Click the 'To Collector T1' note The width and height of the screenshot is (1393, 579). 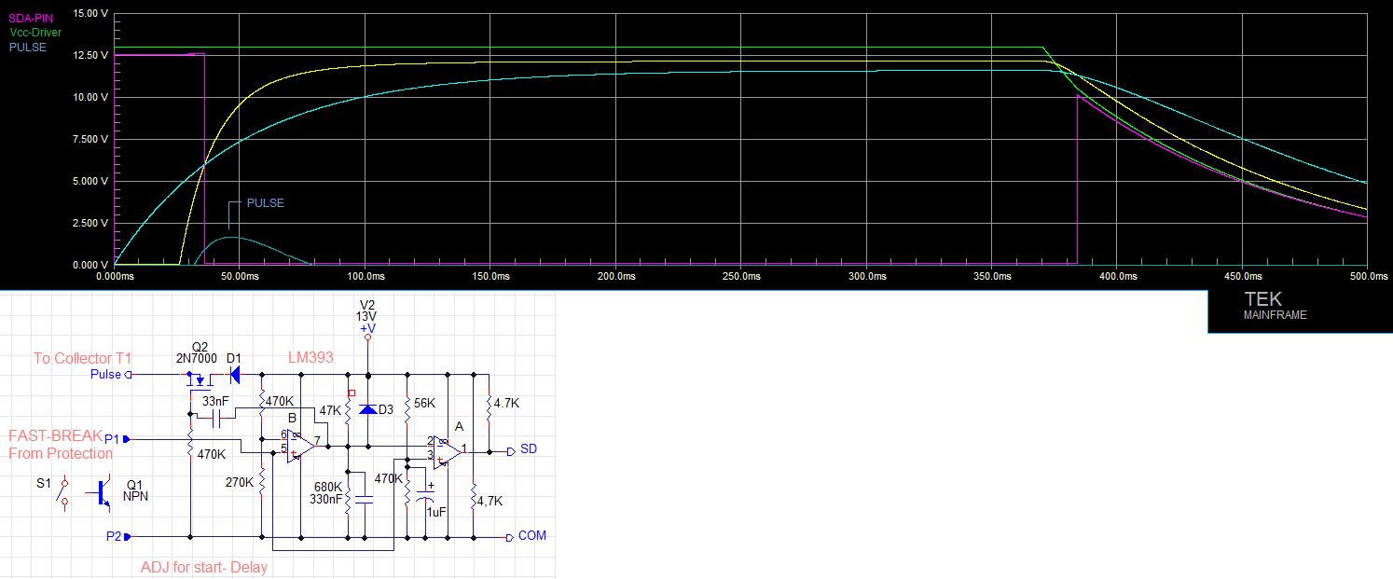tap(83, 358)
